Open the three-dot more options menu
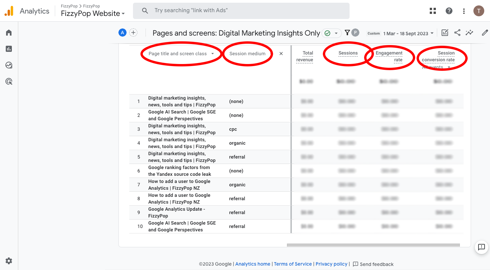Image resolution: width=490 pixels, height=270 pixels. click(464, 11)
